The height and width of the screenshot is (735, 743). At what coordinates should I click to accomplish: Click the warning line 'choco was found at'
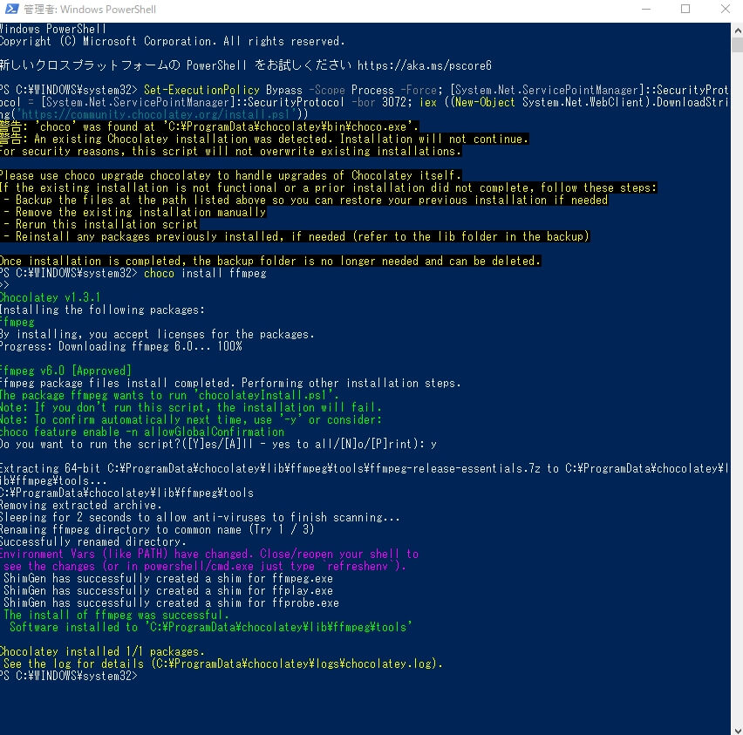(x=209, y=126)
